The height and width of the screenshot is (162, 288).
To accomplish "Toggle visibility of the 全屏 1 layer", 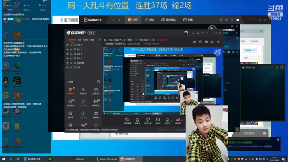I will point(67,54).
